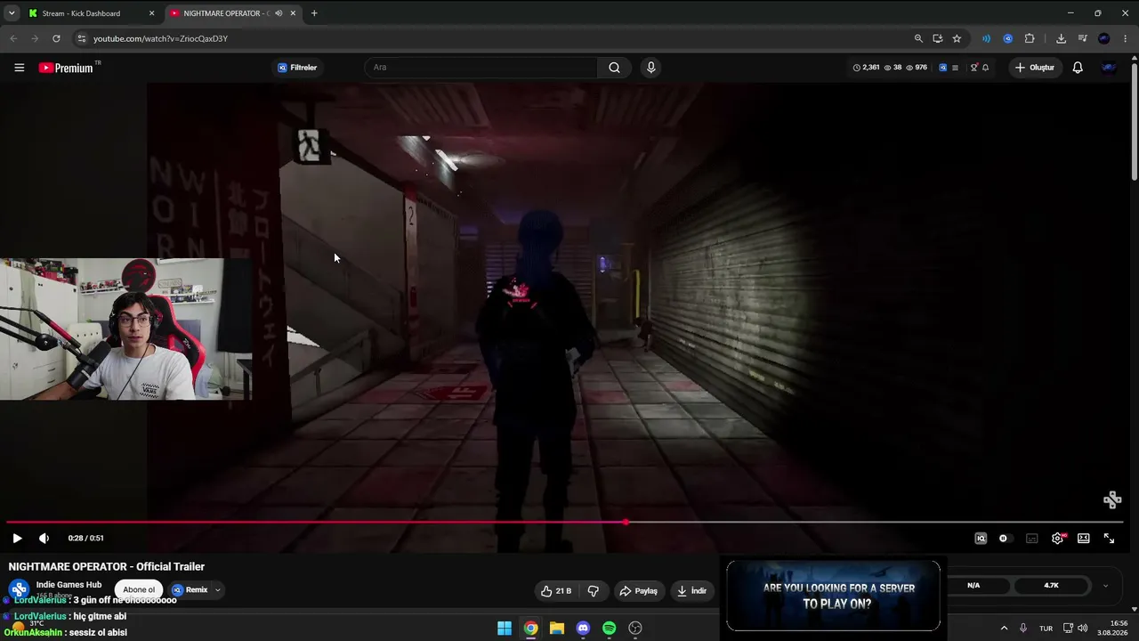
Task: Expand the chevron beside the 4.7K pill
Action: [x=1105, y=586]
